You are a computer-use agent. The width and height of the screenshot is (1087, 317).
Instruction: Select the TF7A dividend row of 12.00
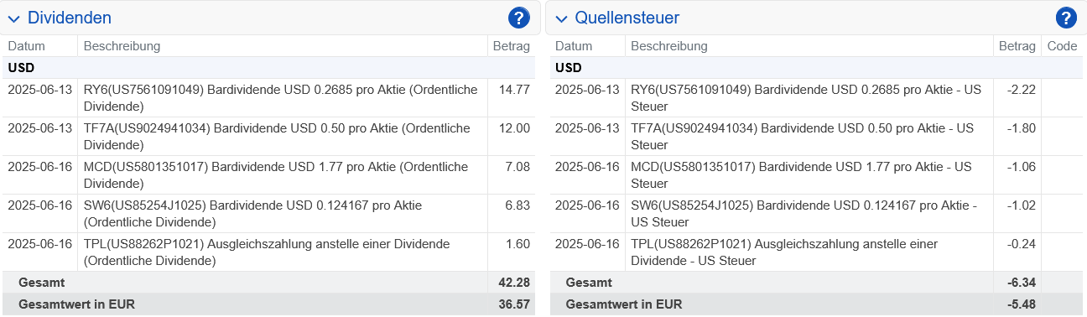tap(268, 136)
